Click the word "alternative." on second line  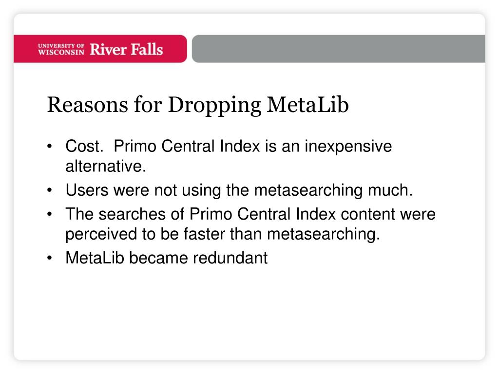click(x=106, y=167)
